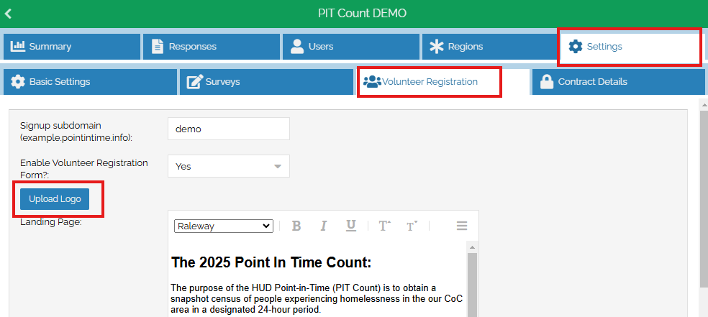This screenshot has width=708, height=317.
Task: Switch to the Responses tab
Action: click(x=211, y=47)
